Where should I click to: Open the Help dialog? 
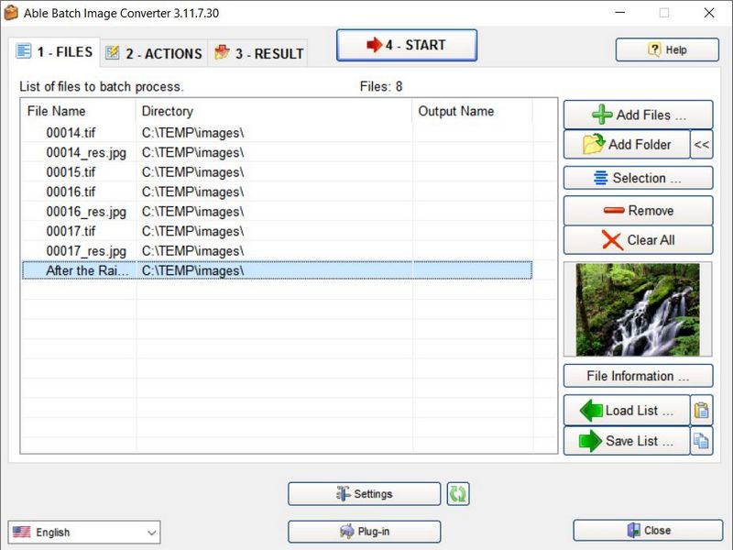[x=666, y=49]
